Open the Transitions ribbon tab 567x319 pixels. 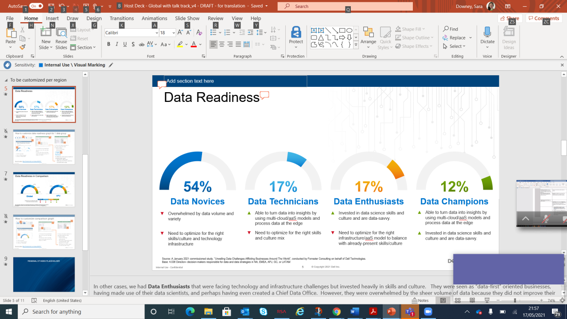tap(121, 18)
